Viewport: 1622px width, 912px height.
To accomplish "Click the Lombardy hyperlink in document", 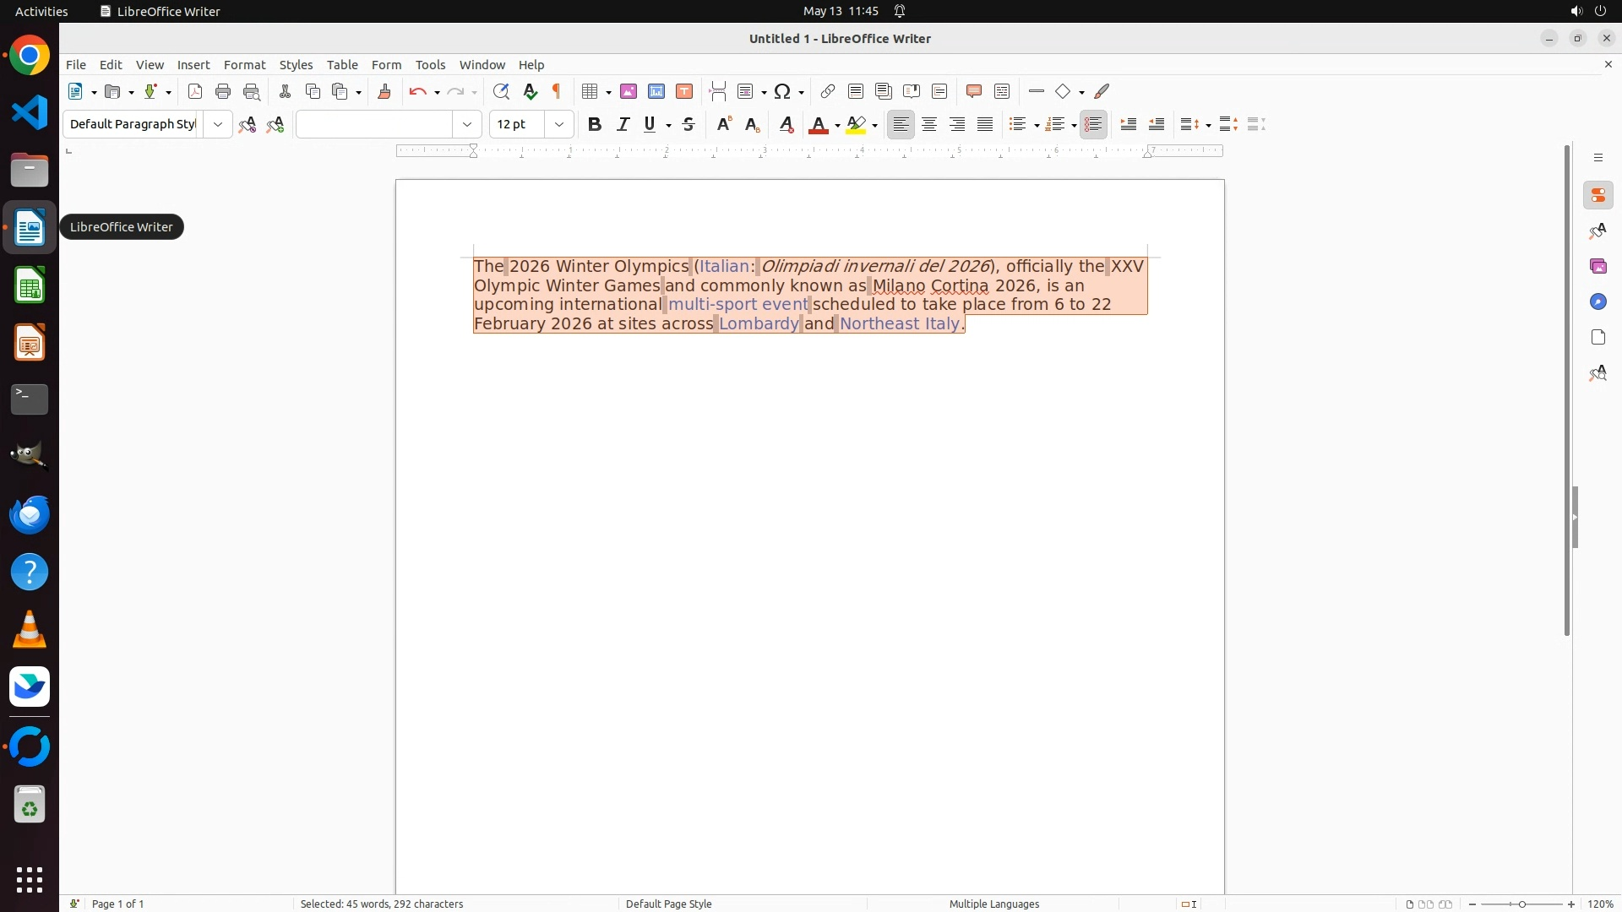I will [759, 324].
